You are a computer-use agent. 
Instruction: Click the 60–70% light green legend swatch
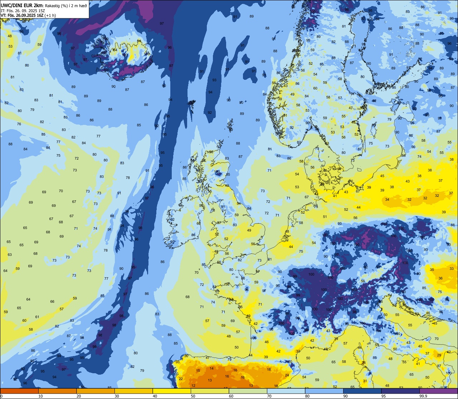248,391
